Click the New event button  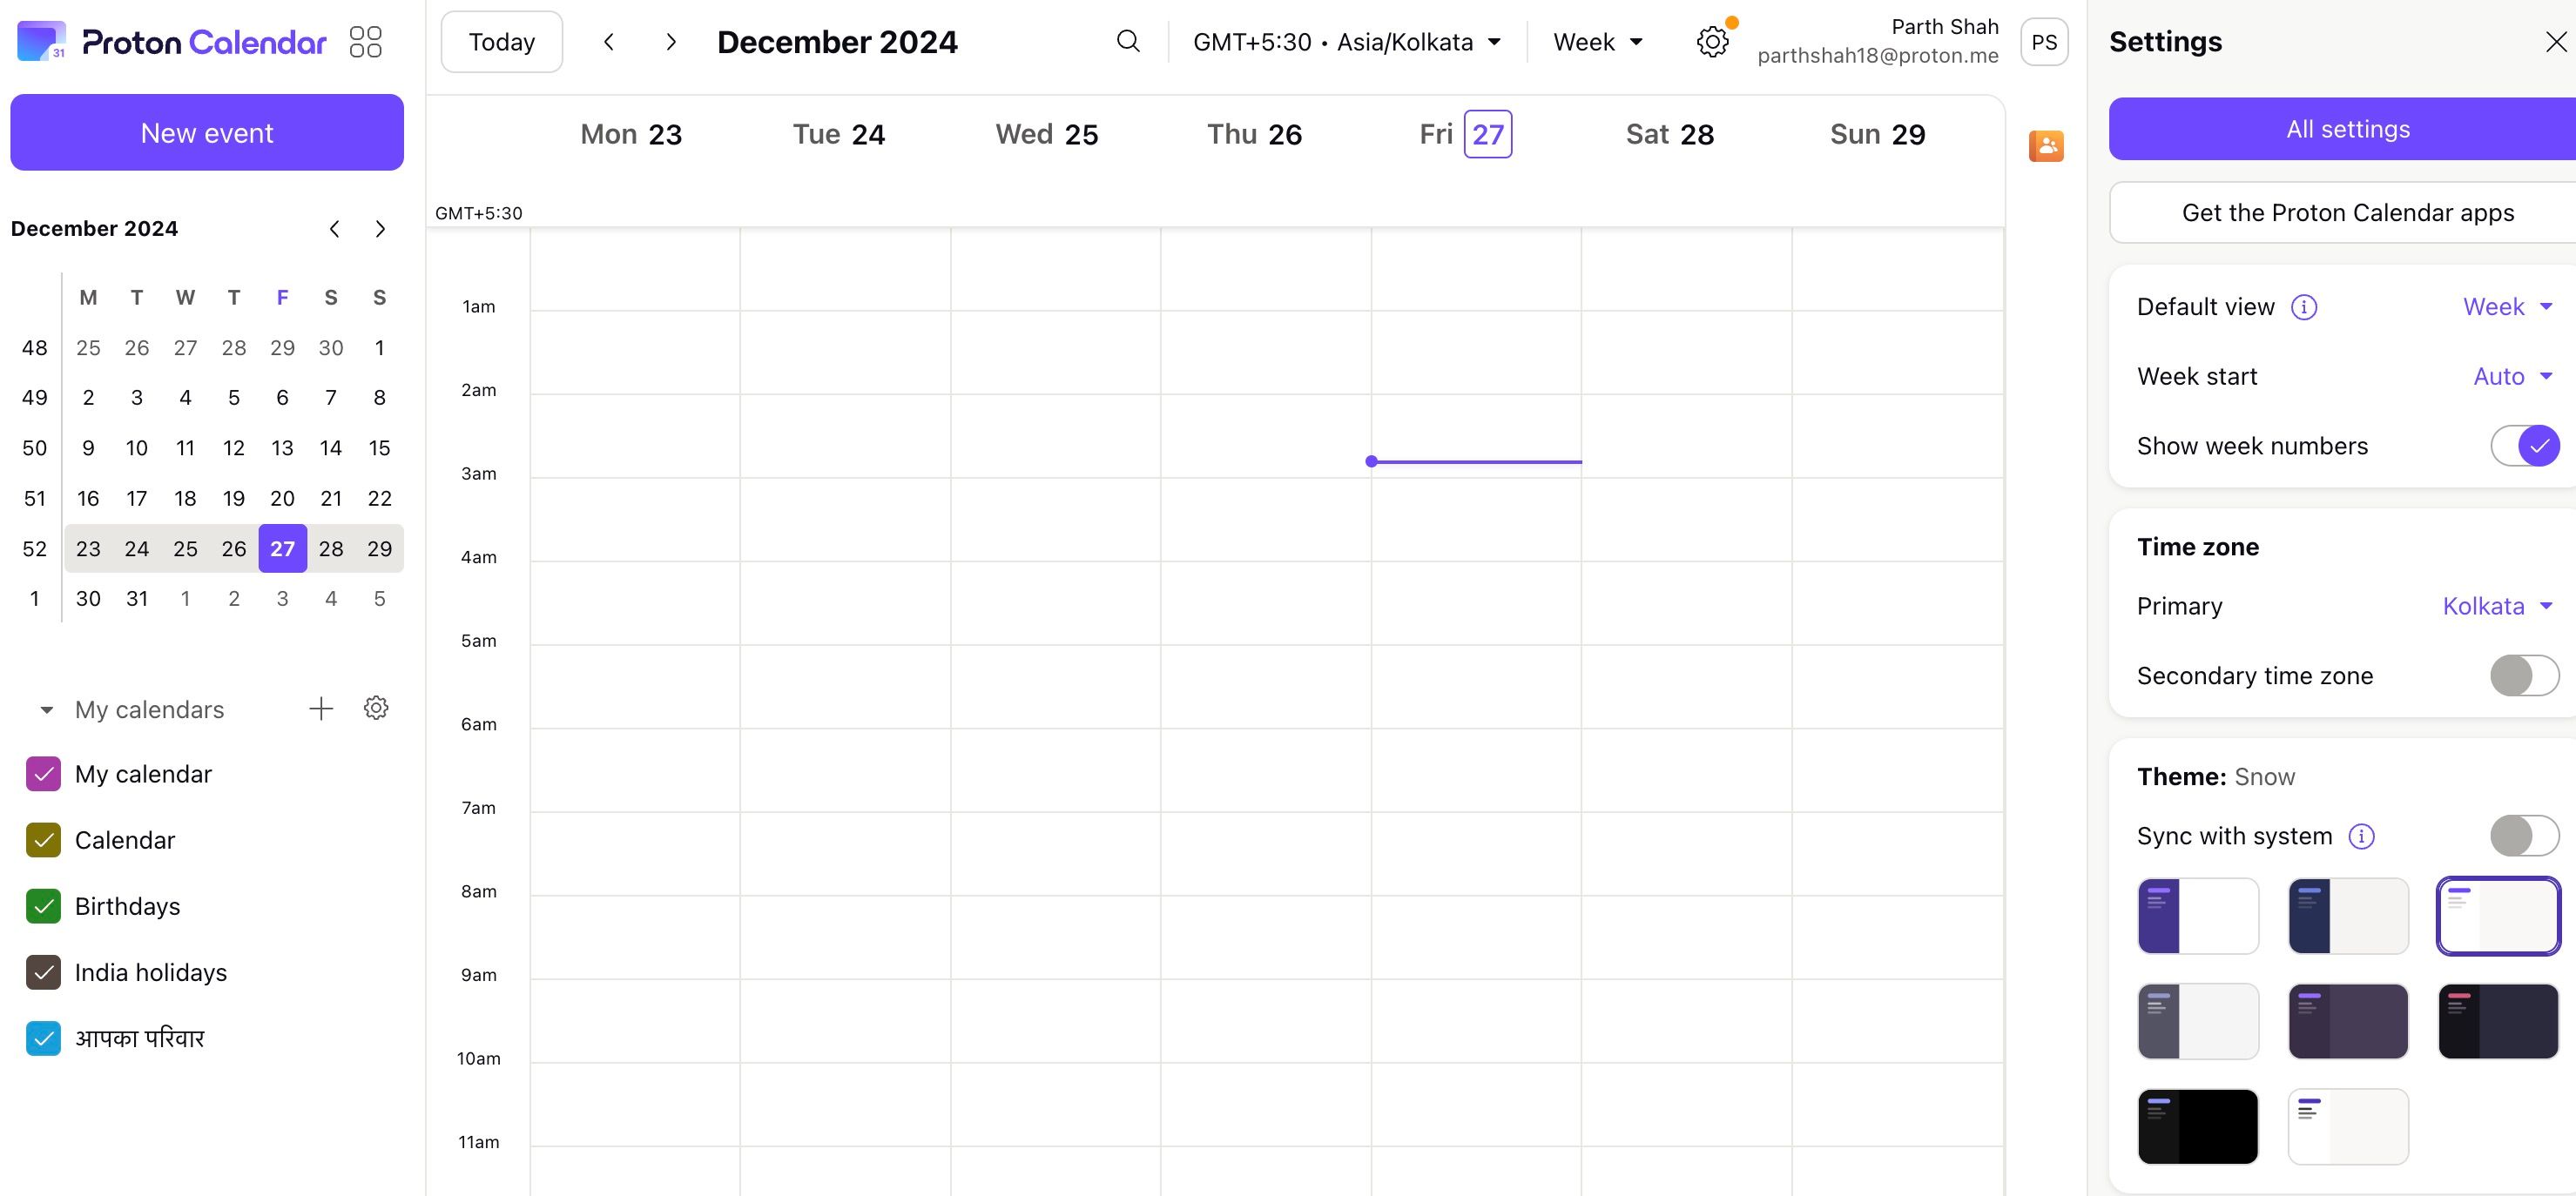pyautogui.click(x=207, y=131)
